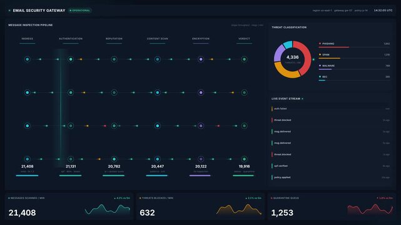Viewport: 401px width, 225px height.
Task: Click the top-row purple Encryption node
Action: 201,59
